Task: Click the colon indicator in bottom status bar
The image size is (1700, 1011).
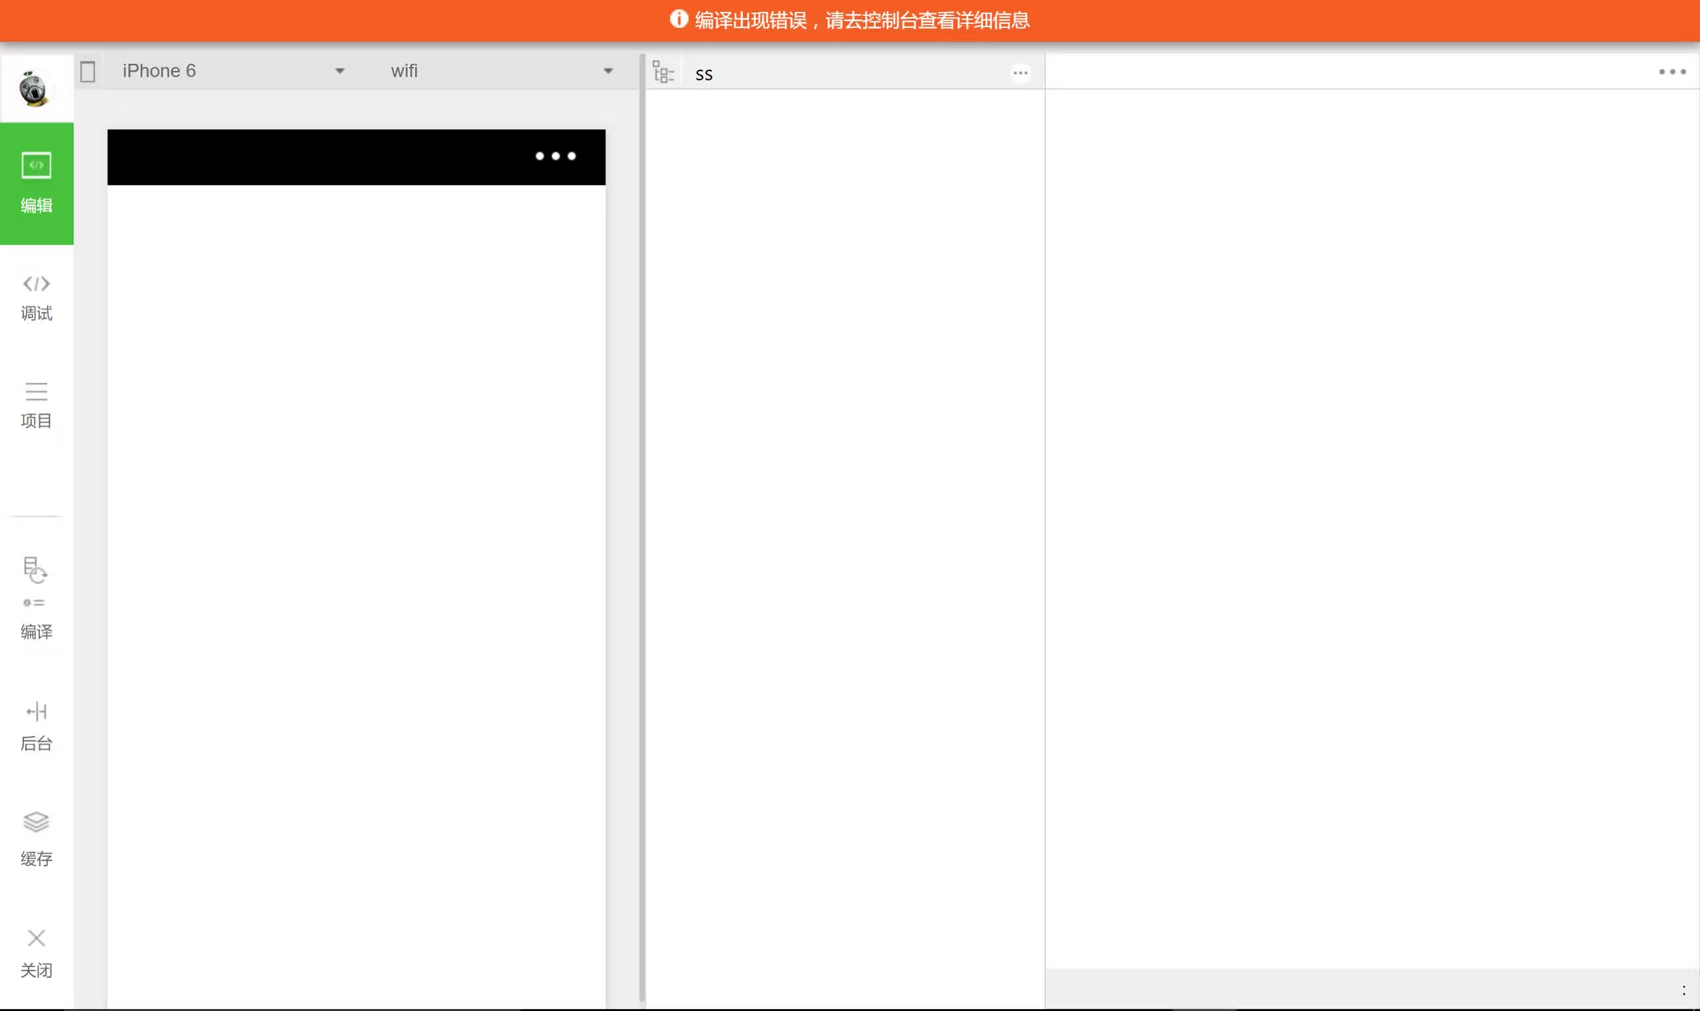Action: point(1683,990)
